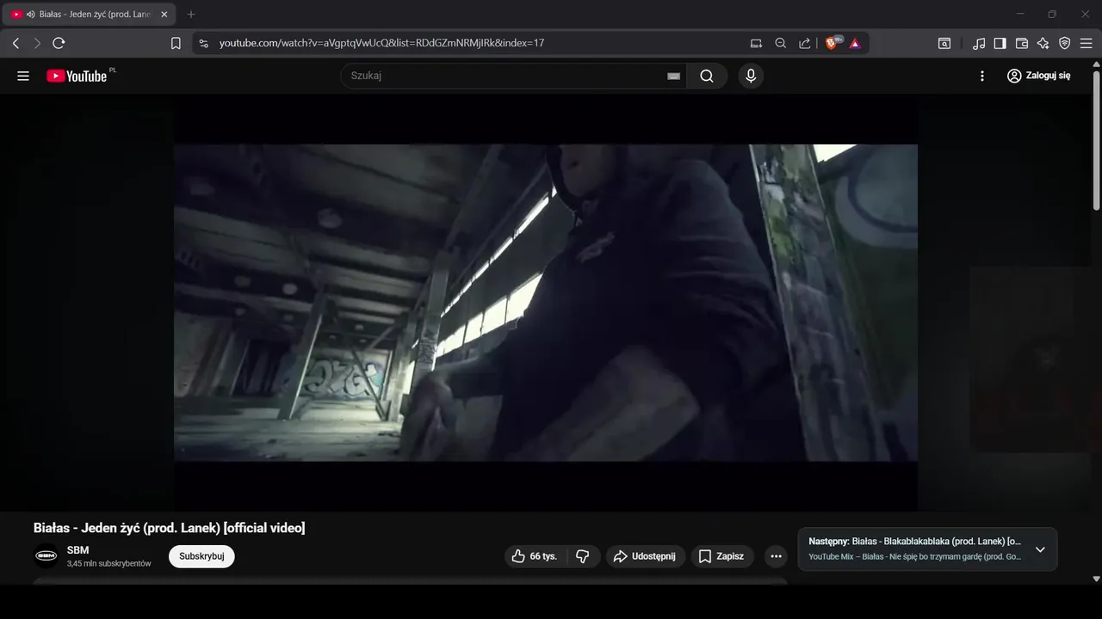This screenshot has height=619, width=1102.
Task: Bookmark this page
Action: coord(176,43)
